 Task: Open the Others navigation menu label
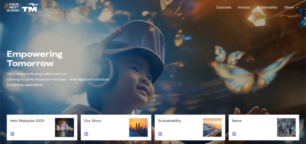(x=289, y=7)
